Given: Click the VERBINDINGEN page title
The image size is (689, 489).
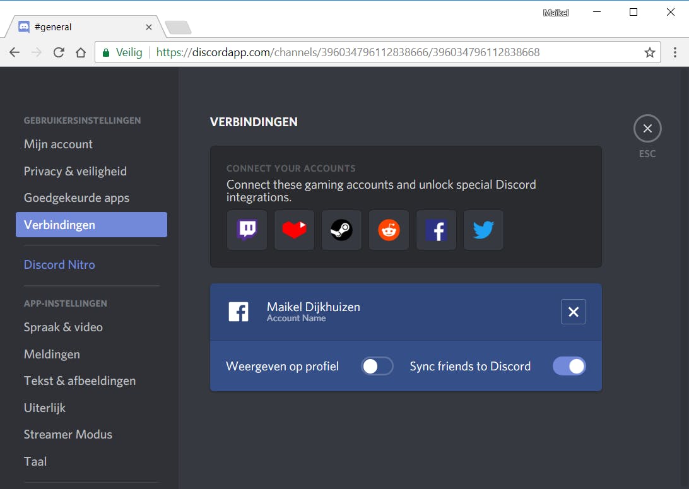Looking at the screenshot, I should coord(254,122).
